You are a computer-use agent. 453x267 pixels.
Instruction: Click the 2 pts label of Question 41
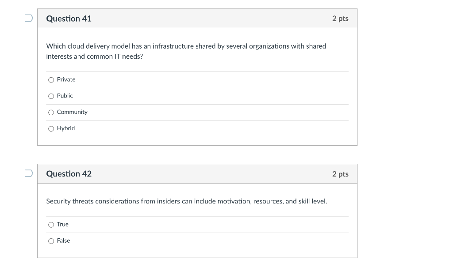[340, 19]
